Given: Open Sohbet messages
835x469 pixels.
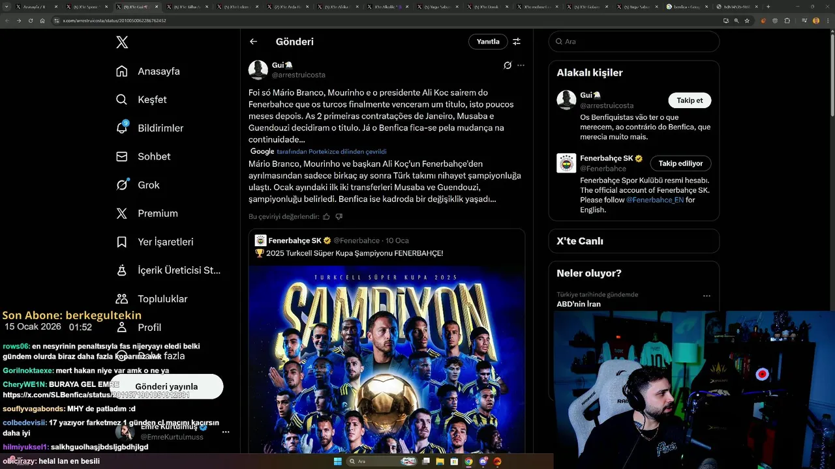Looking at the screenshot, I should point(143,156).
